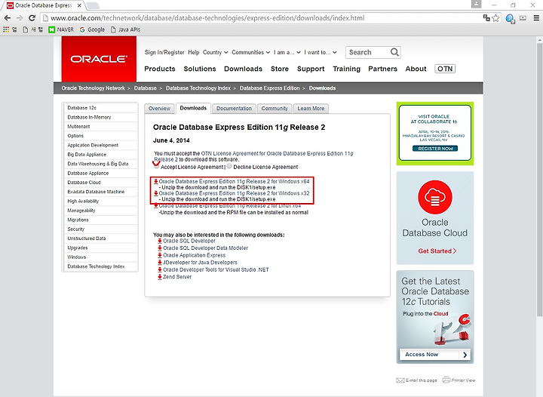This screenshot has width=543, height=397.
Task: Click the browser back arrow
Action: [x=8, y=18]
